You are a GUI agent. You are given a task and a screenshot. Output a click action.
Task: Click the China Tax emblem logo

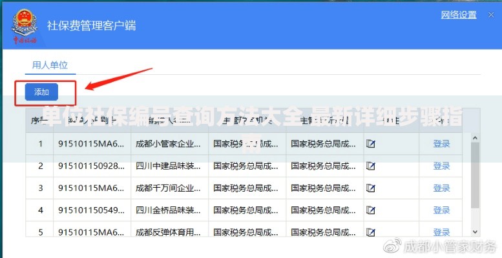click(25, 26)
